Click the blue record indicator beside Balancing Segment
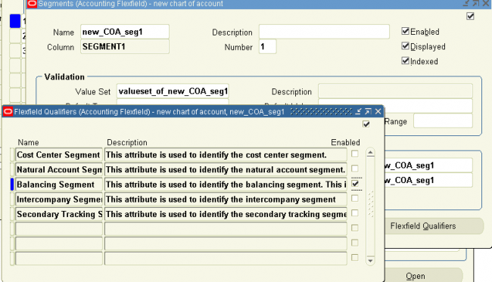492x282 pixels. (12, 184)
